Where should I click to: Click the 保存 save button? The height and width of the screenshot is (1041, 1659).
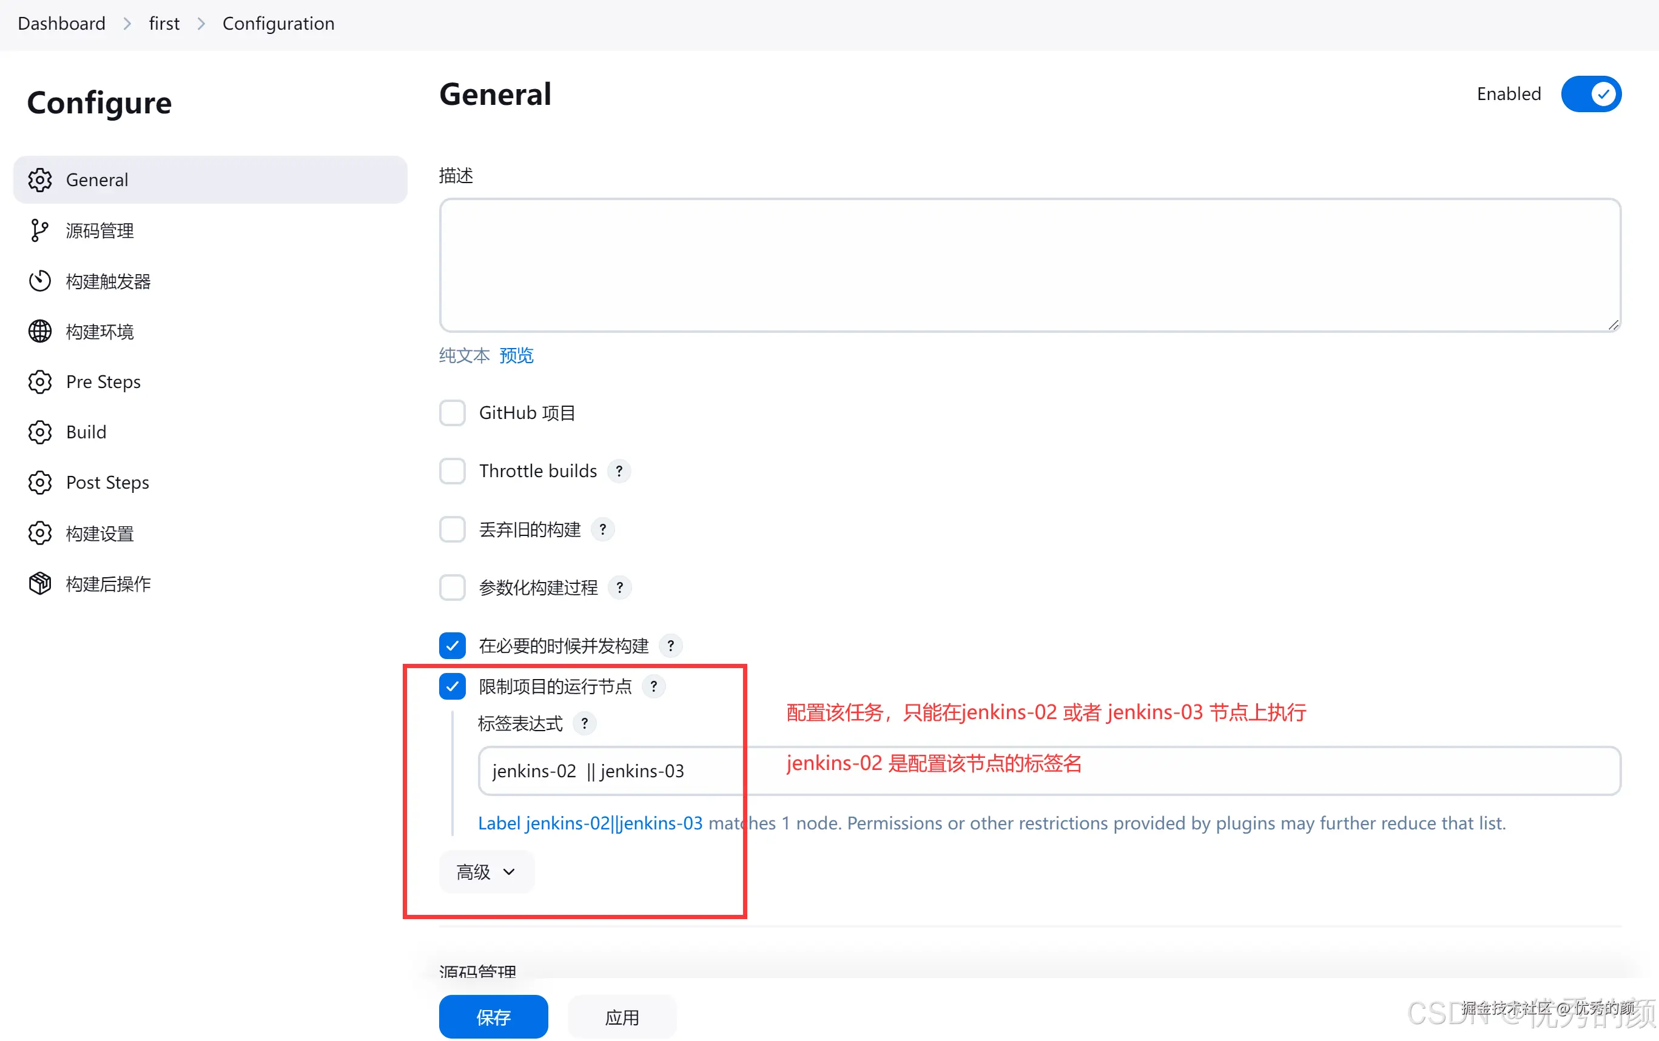tap(493, 1017)
